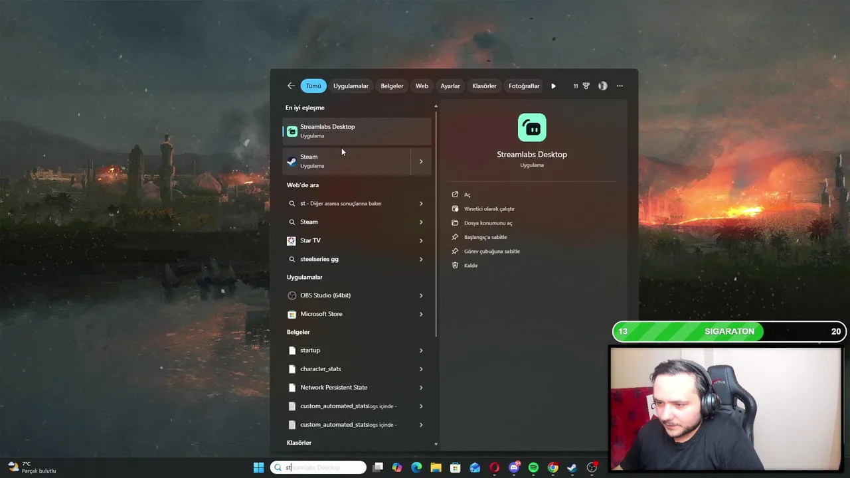Image resolution: width=850 pixels, height=478 pixels.
Task: Switch to the Web filter tab
Action: coord(422,86)
